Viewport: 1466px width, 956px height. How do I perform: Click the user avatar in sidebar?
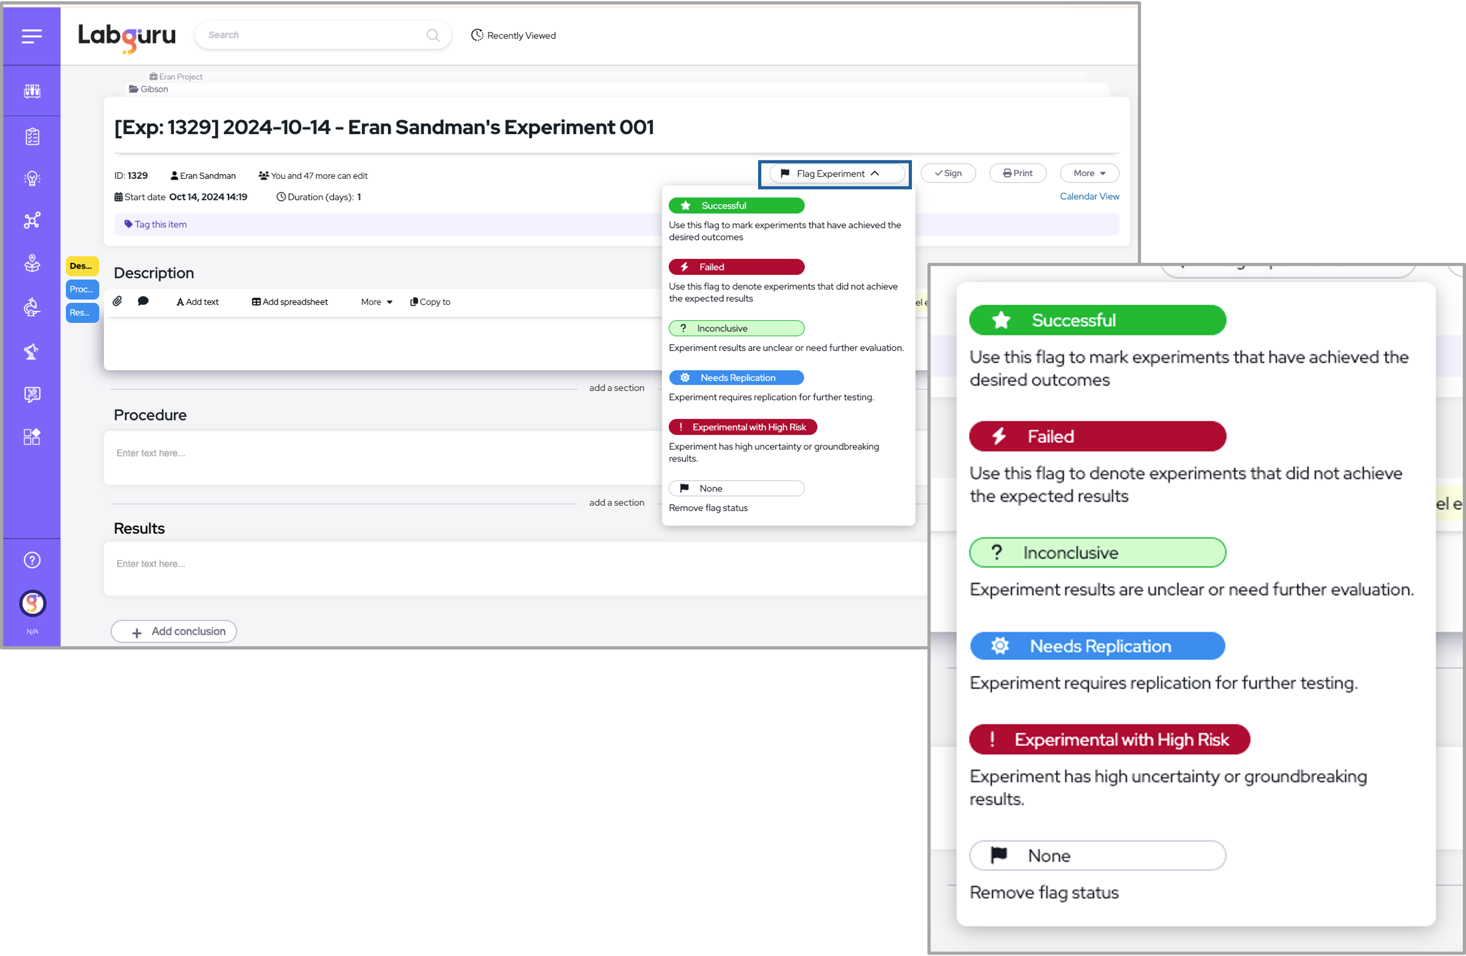coord(32,603)
